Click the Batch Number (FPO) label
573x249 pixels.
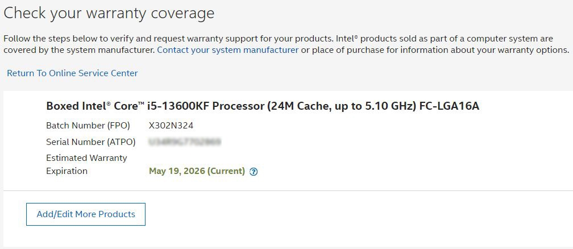click(88, 126)
